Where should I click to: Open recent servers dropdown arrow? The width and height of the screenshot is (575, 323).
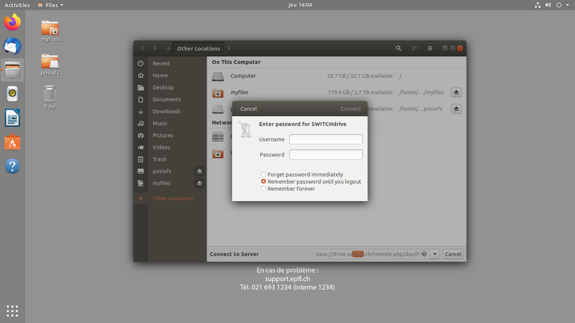click(435, 254)
